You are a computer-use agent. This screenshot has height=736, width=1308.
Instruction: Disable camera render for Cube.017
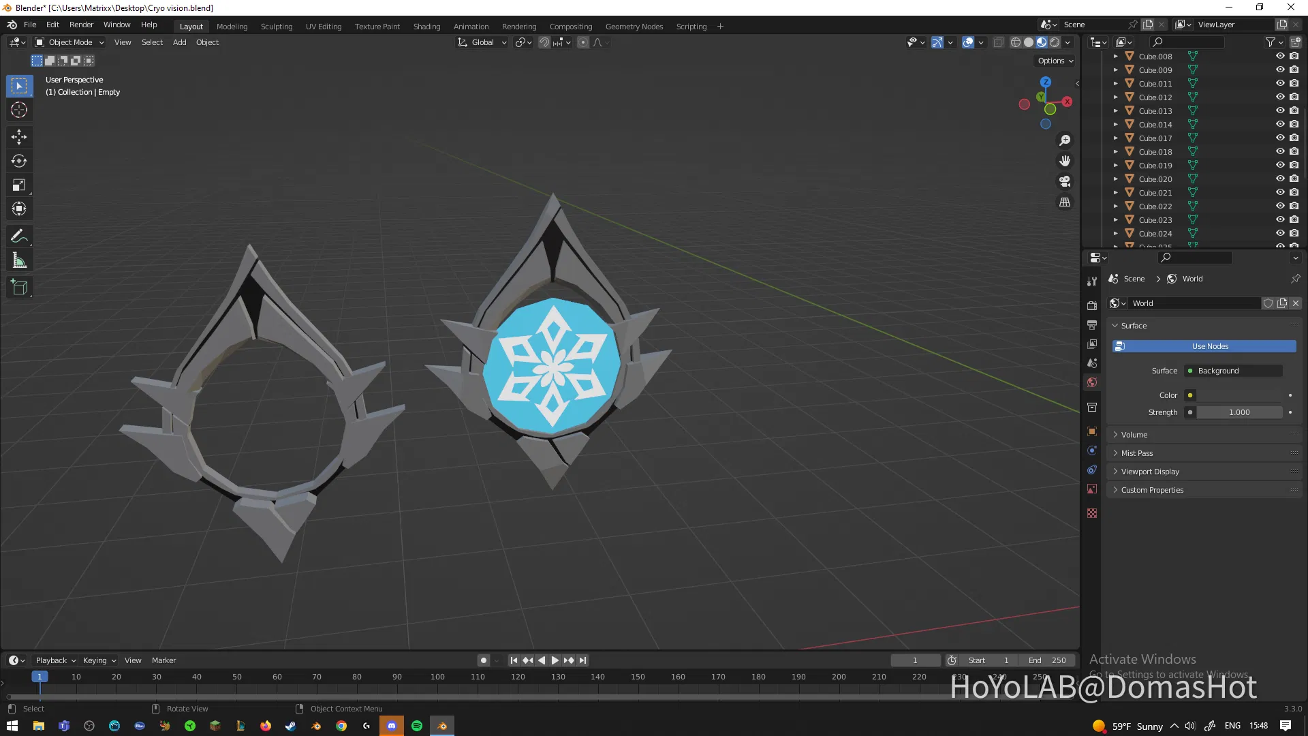[x=1294, y=138]
